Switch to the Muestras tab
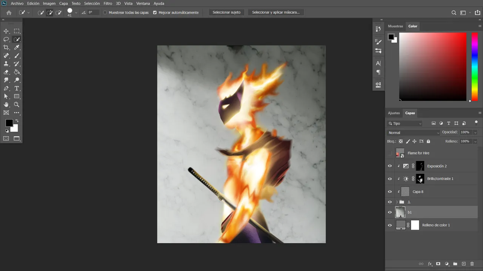This screenshot has height=271, width=483. coord(395,26)
